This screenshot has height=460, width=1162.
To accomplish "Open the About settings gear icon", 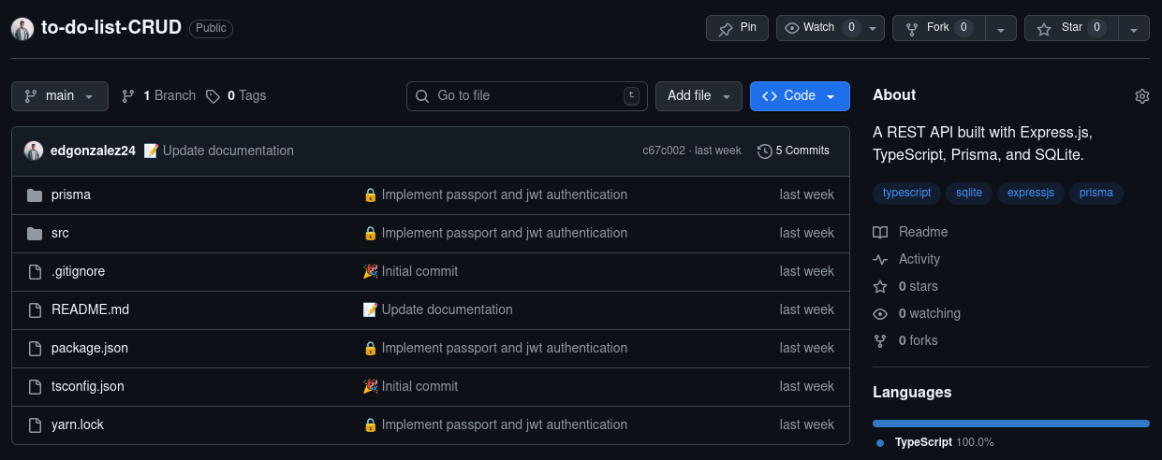I will (x=1141, y=95).
